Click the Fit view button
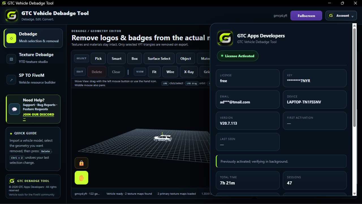 click(x=154, y=72)
